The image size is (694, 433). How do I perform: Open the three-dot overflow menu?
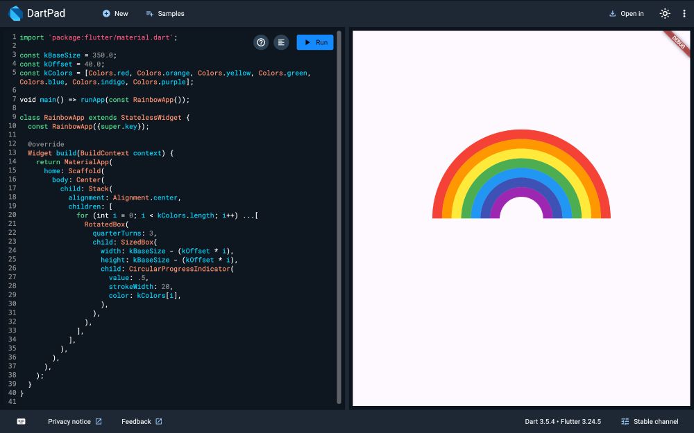tap(684, 14)
